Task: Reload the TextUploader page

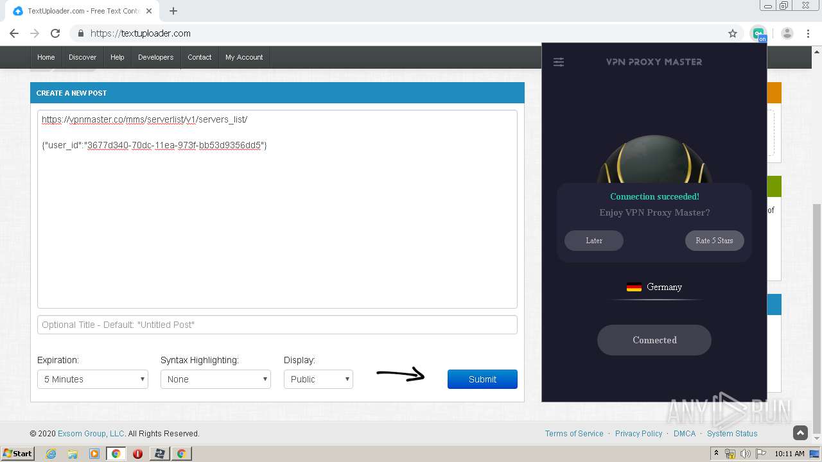Action: click(x=55, y=33)
